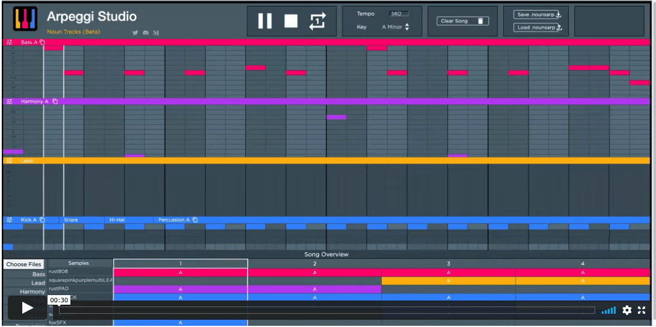
Task: Open the Medium 'M' icon link
Action: click(156, 33)
